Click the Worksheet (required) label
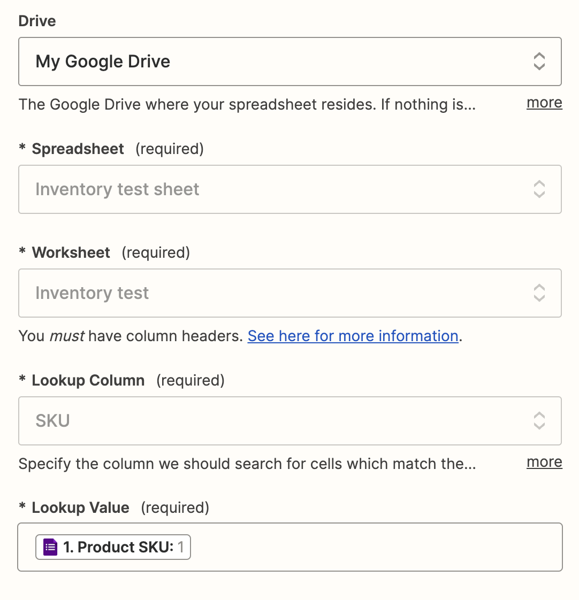The height and width of the screenshot is (600, 579). 71,252
